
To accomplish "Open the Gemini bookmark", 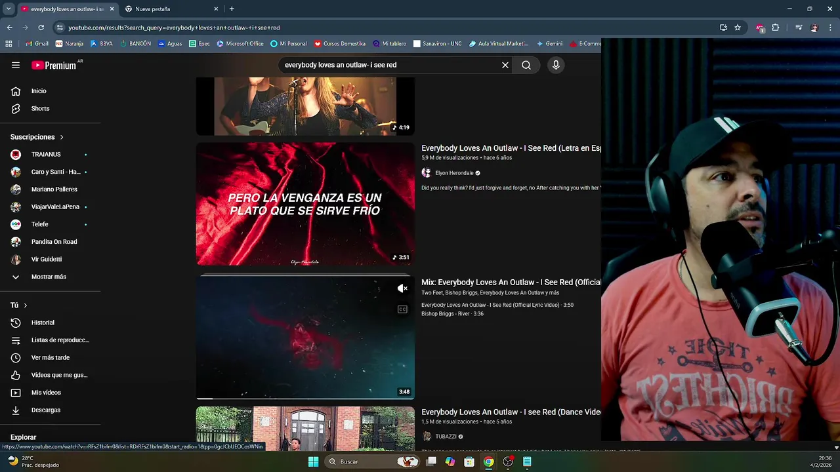I will tap(549, 44).
